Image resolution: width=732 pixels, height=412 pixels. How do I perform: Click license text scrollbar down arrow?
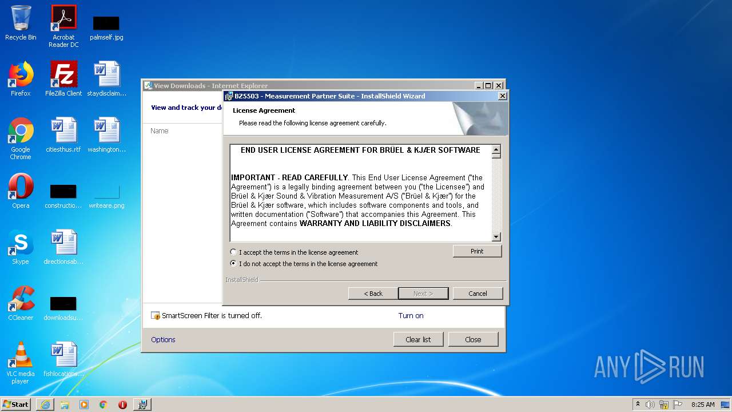click(x=496, y=237)
